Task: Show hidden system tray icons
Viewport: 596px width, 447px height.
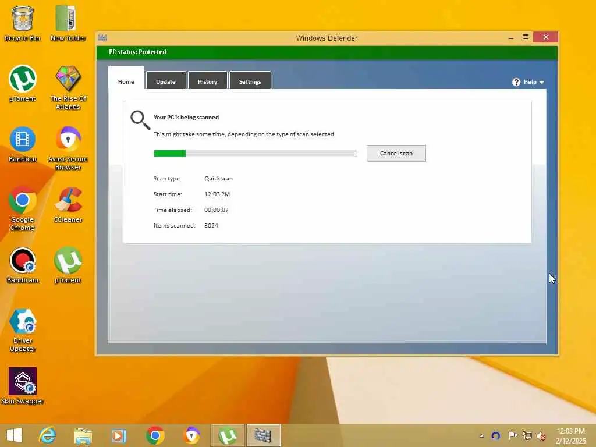Action: pos(481,436)
